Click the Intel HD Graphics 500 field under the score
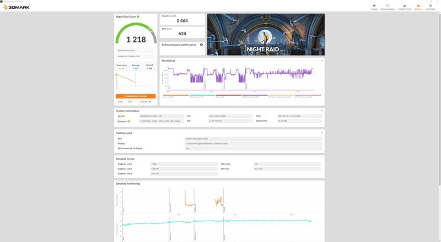This screenshot has height=242, width=441. tap(136, 57)
